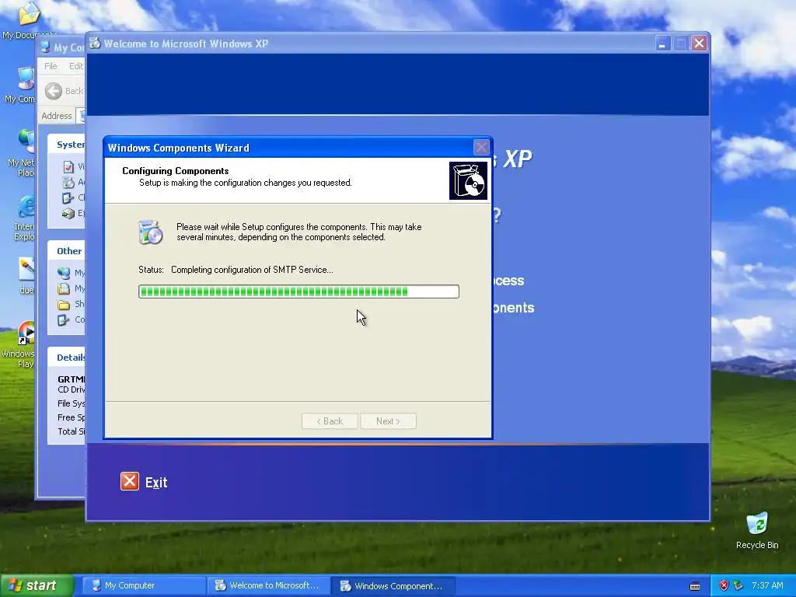The image size is (796, 597).
Task: Open the Edit menu in My Computer
Action: click(76, 66)
